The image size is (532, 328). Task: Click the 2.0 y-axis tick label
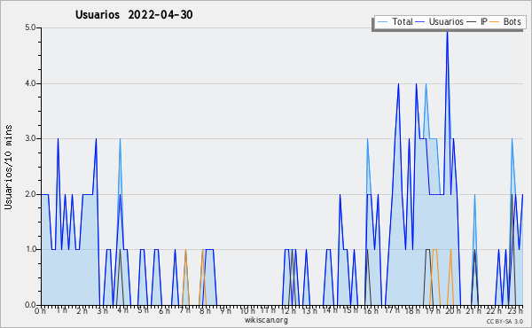pyautogui.click(x=30, y=194)
